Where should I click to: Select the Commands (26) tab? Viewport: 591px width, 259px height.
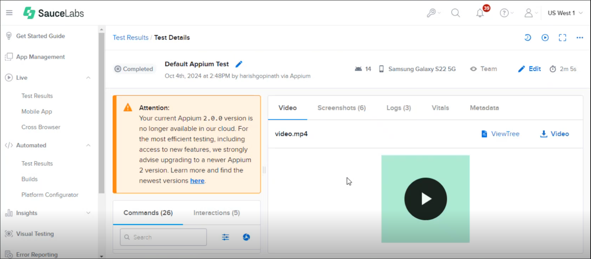coord(148,213)
